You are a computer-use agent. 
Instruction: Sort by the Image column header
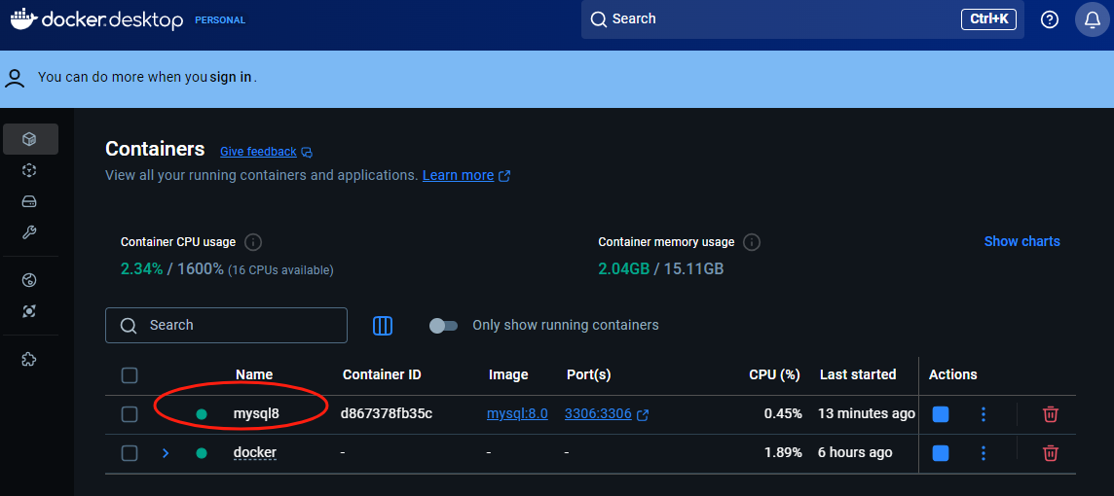coord(508,374)
